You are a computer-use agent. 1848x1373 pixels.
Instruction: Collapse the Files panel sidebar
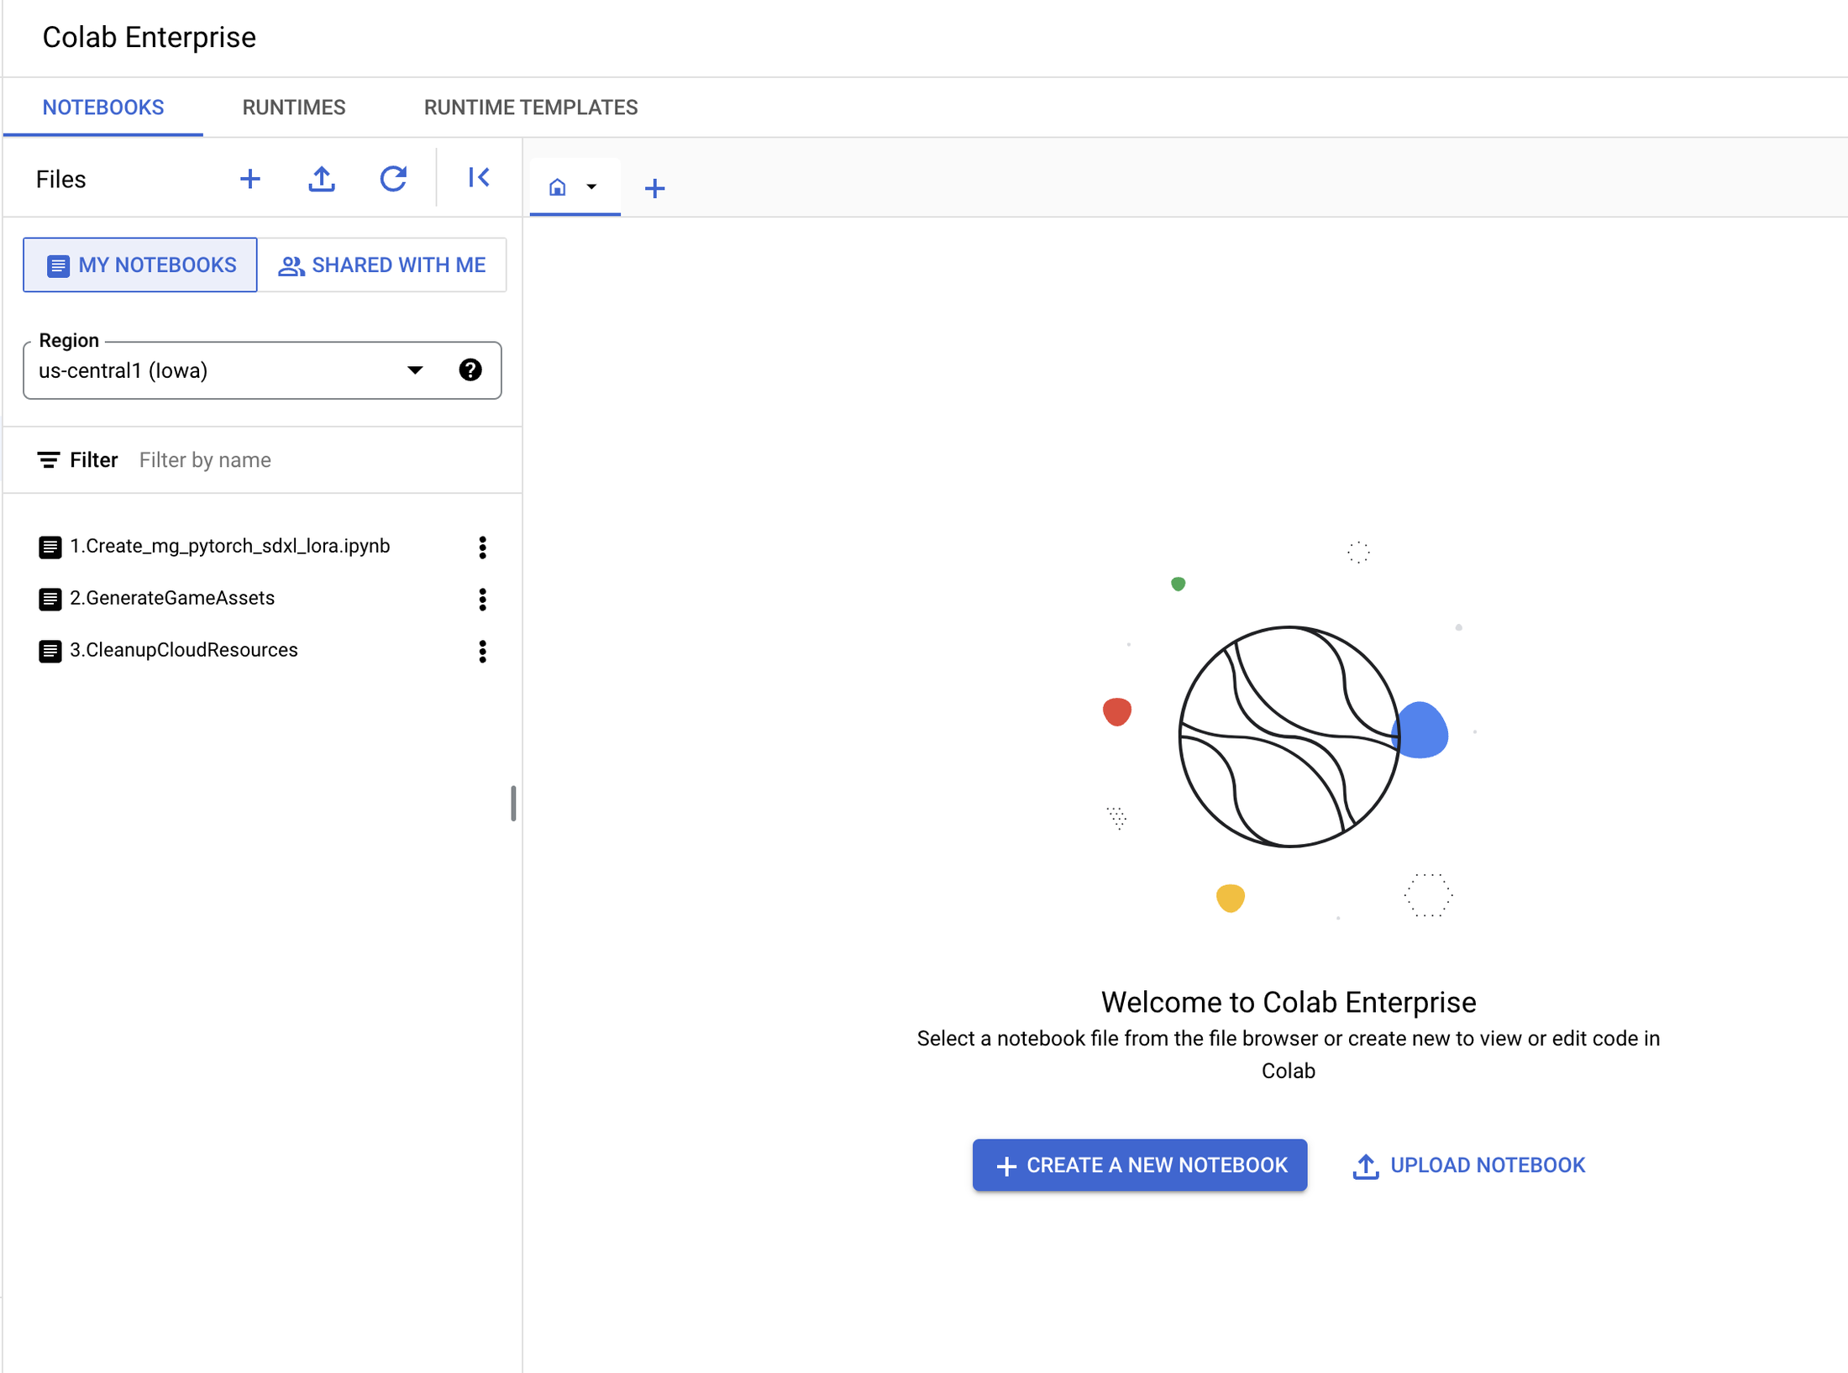478,178
